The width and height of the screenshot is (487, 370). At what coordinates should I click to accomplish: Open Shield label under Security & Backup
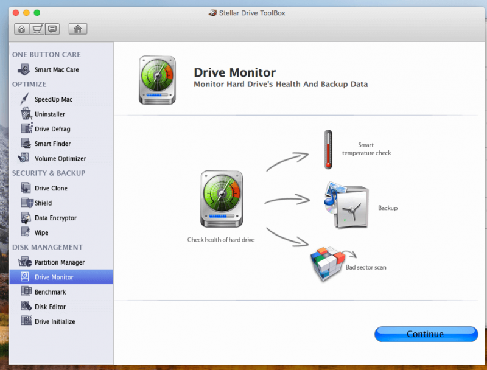(43, 203)
